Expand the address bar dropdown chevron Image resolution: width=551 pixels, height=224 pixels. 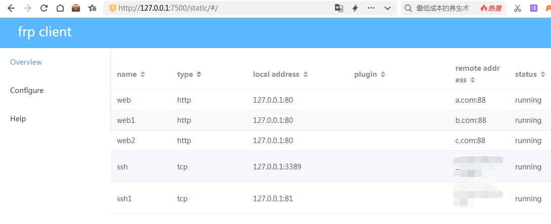[388, 8]
